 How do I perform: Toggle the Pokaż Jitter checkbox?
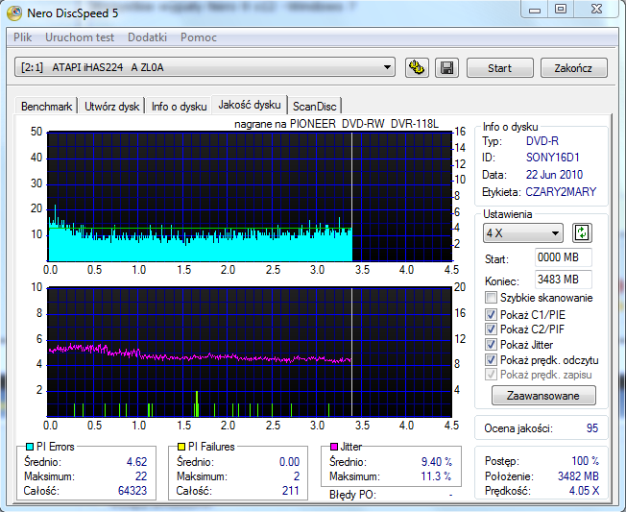point(491,344)
